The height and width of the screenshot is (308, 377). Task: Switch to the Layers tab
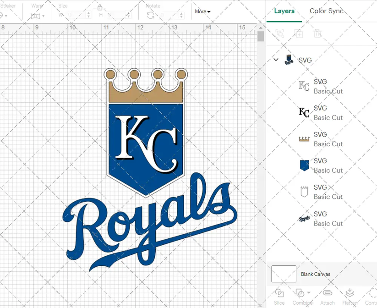coord(284,11)
